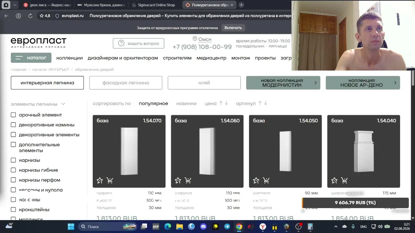Check the арочный элемент filter
The height and width of the screenshot is (233, 415).
click(x=13, y=115)
